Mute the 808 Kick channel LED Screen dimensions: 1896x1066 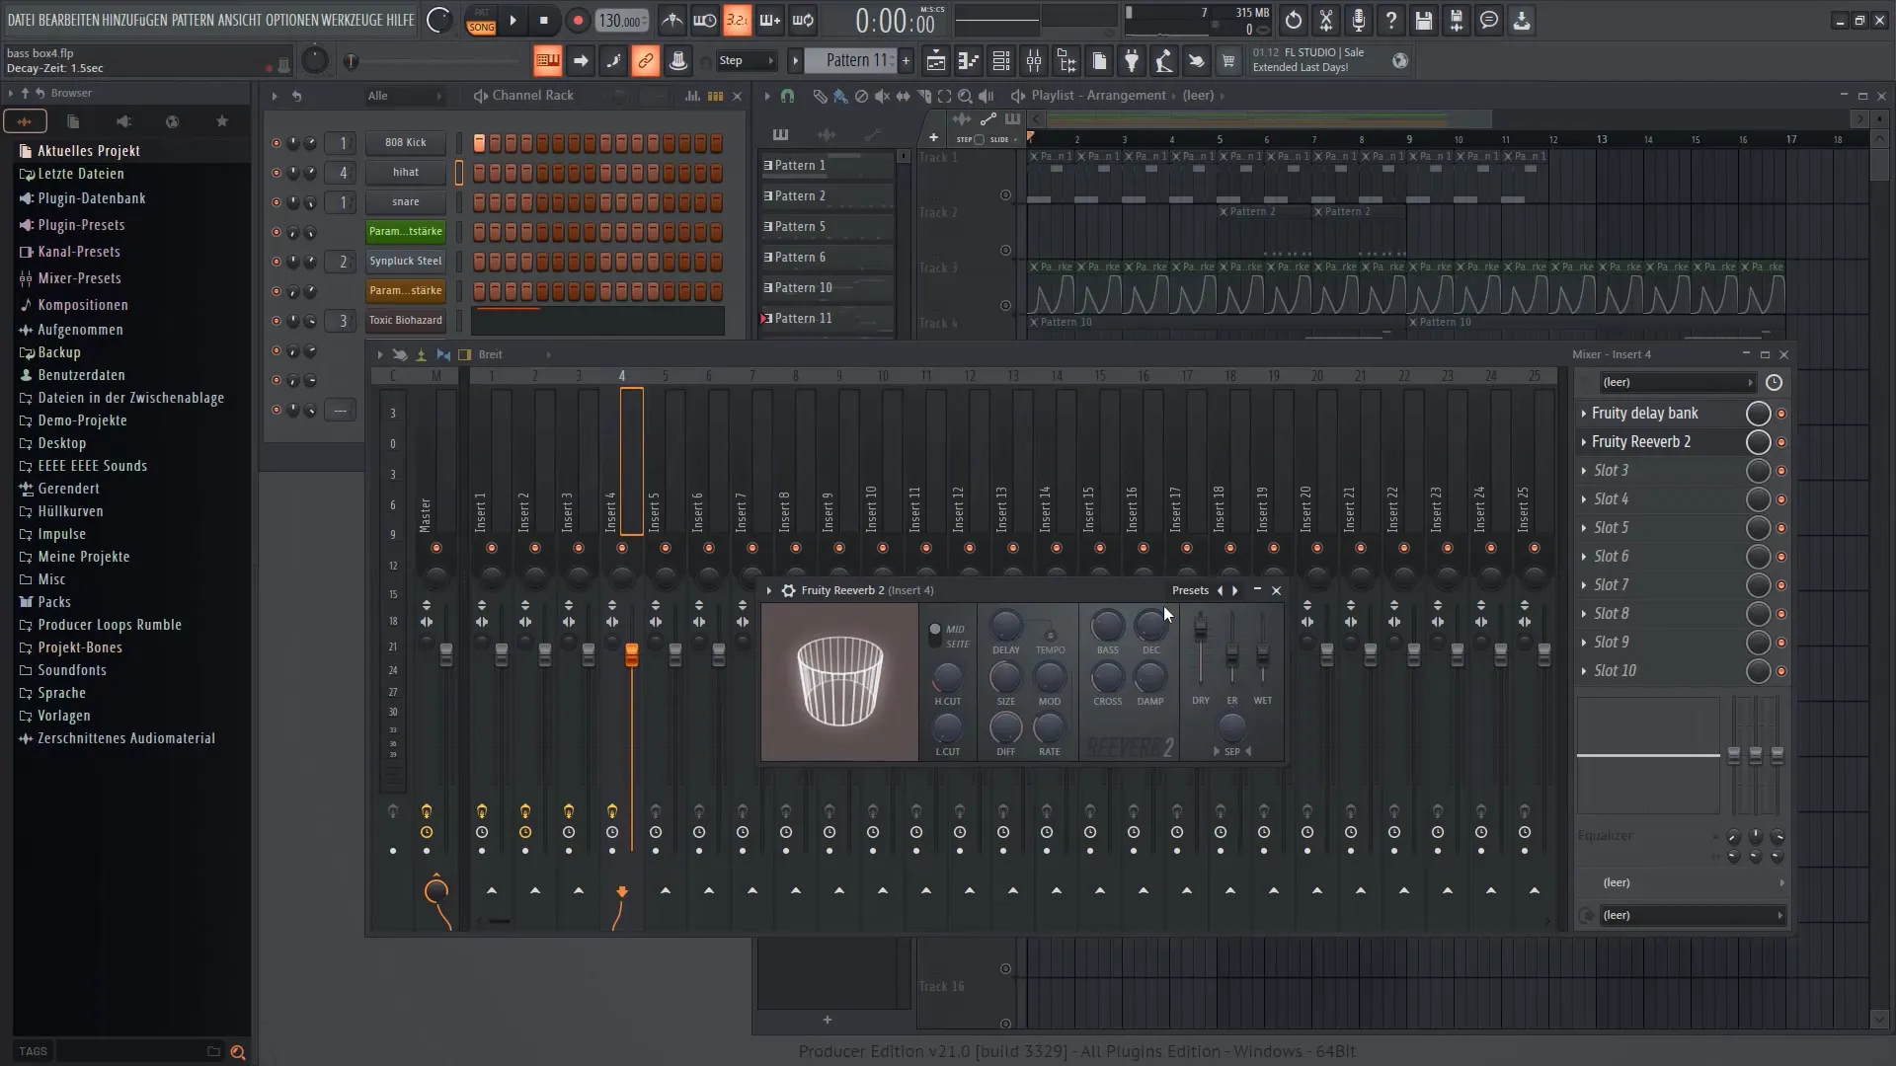276,143
